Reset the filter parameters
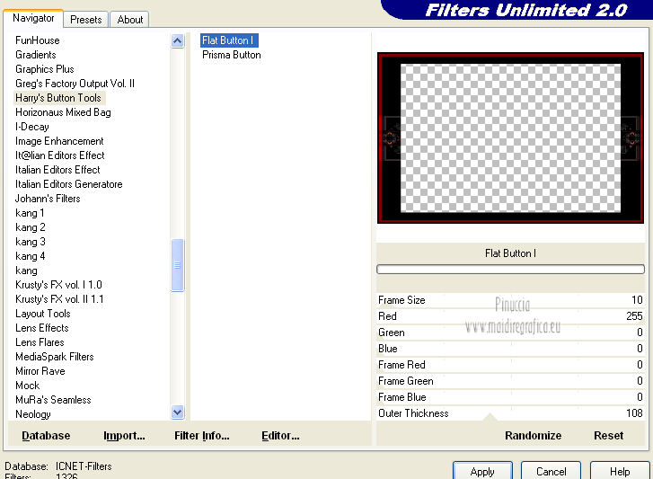 (x=608, y=436)
